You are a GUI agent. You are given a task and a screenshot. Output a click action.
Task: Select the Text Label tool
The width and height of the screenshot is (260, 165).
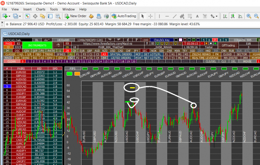click(205, 16)
